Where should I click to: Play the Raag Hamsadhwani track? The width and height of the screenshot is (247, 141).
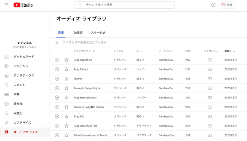point(57,97)
